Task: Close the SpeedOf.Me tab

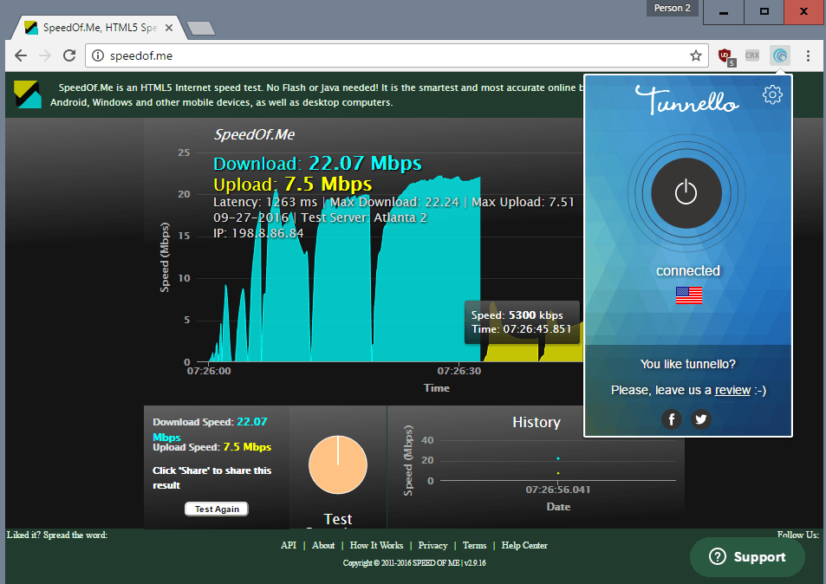Action: pyautogui.click(x=168, y=28)
